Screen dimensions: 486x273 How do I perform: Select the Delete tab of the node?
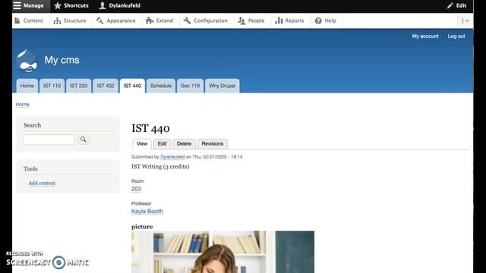pos(184,143)
